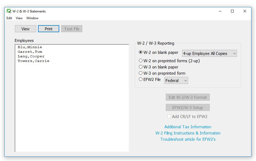This screenshot has height=161, width=256.
Task: Open the View menu
Action: [x=19, y=18]
